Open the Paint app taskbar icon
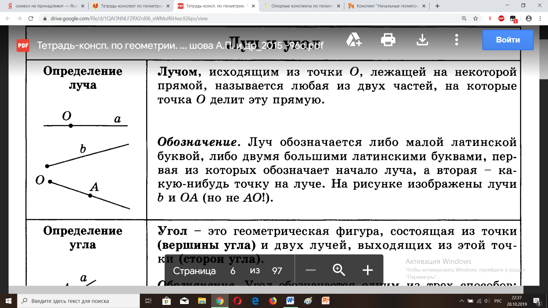Image resolution: width=548 pixels, height=308 pixels. pyautogui.click(x=308, y=301)
